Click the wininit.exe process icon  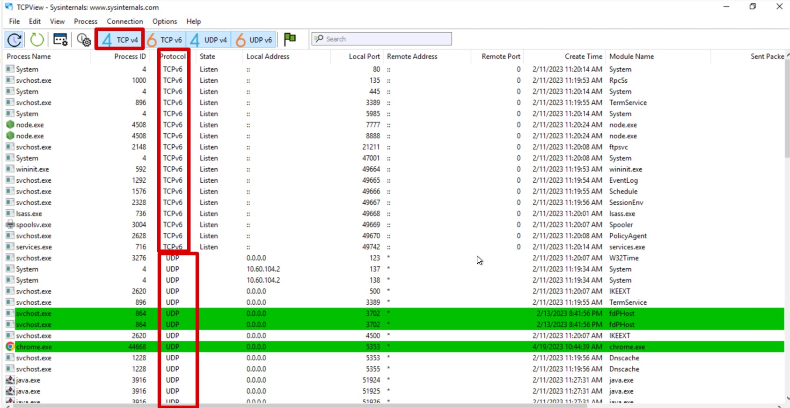click(x=10, y=169)
